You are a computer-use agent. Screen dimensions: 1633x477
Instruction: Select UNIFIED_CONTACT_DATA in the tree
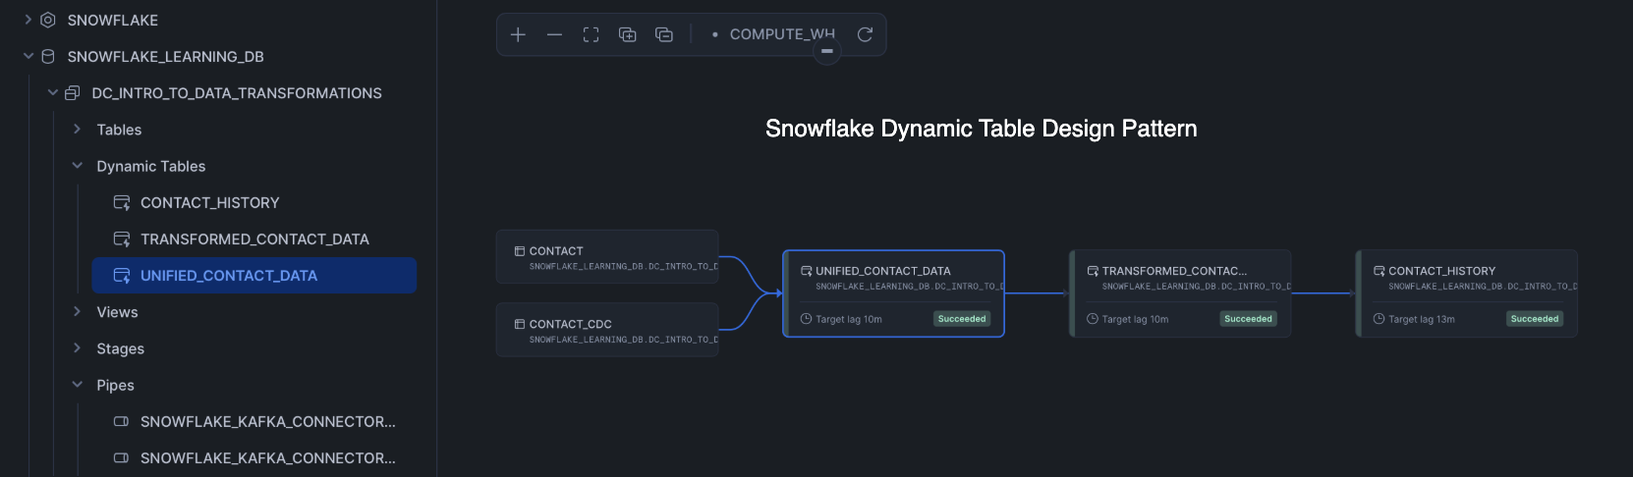pos(254,275)
